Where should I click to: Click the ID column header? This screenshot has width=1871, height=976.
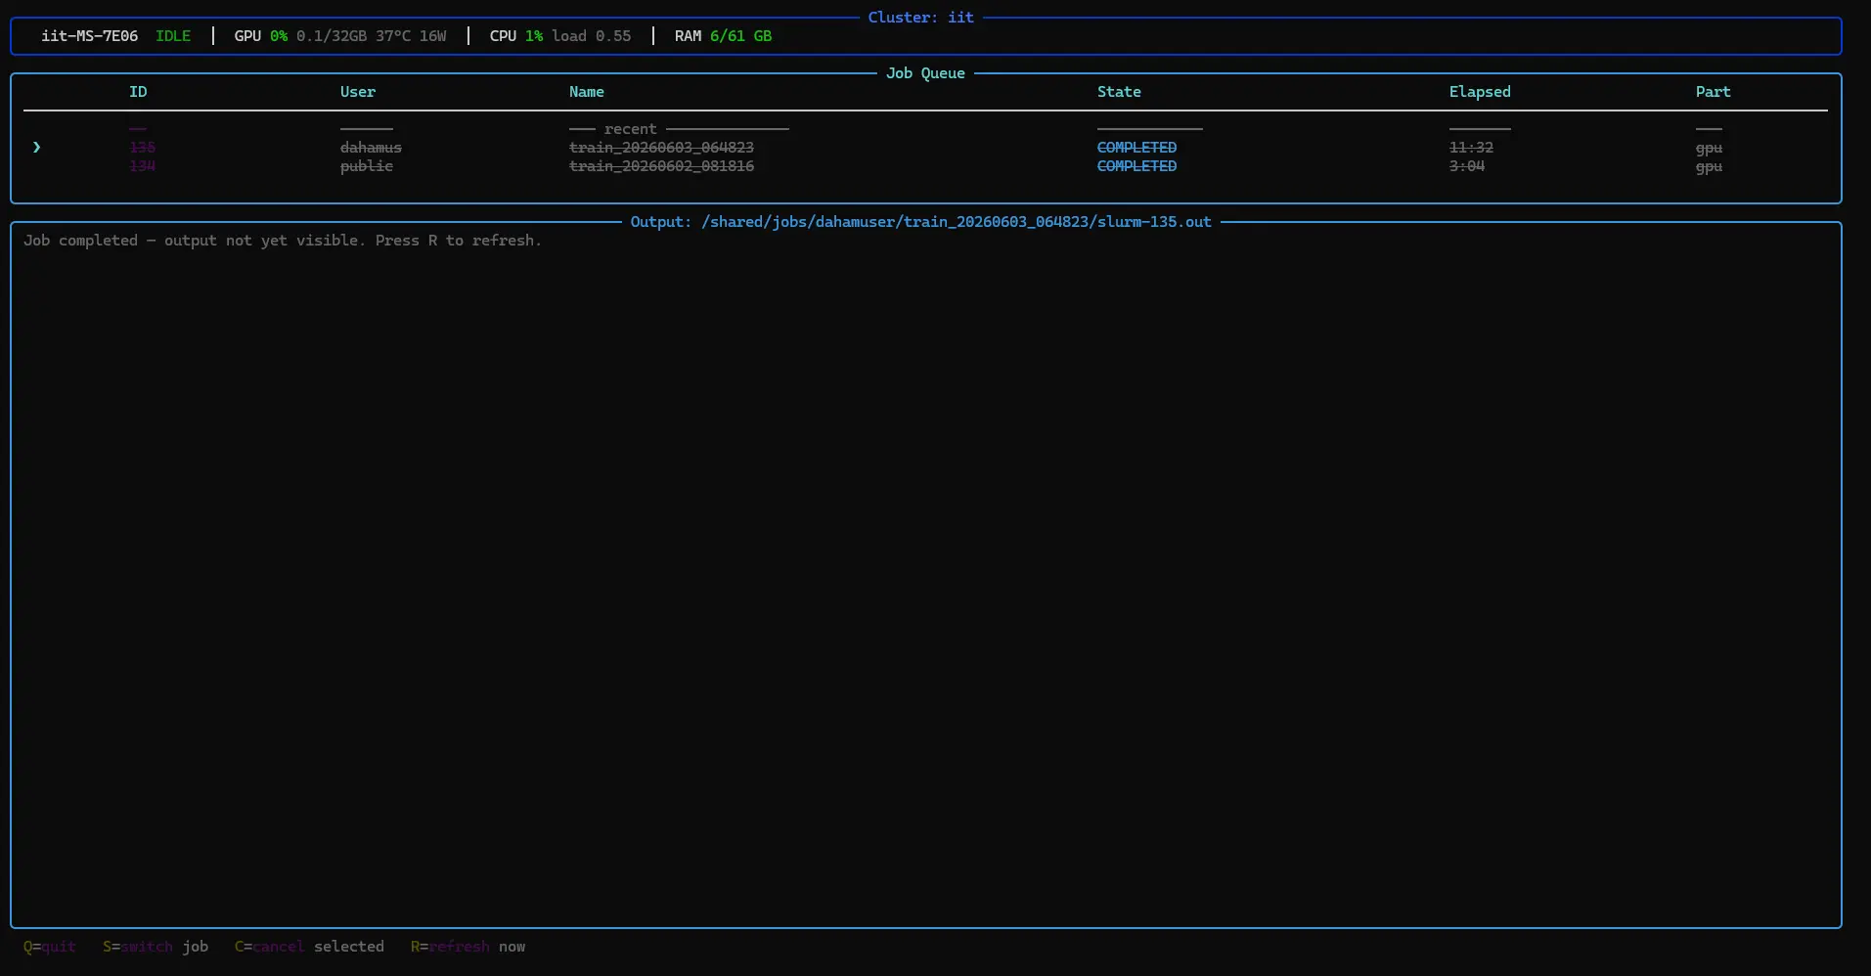click(138, 92)
